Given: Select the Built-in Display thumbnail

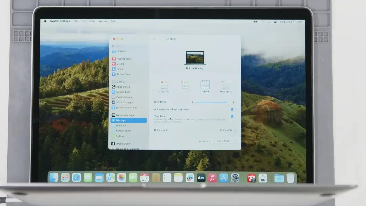Looking at the screenshot, I should pyautogui.click(x=195, y=58).
